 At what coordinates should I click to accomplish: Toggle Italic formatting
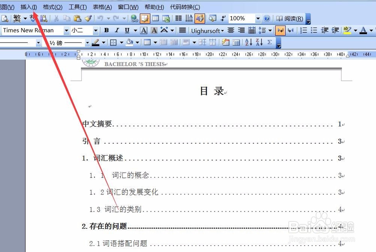pyautogui.click(x=117, y=30)
